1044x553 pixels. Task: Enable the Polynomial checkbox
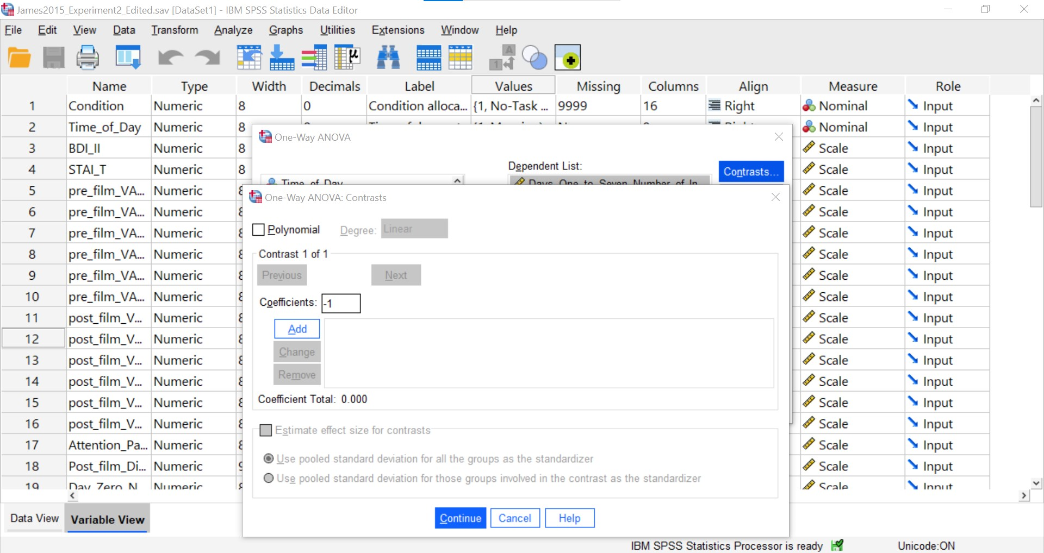click(x=259, y=230)
